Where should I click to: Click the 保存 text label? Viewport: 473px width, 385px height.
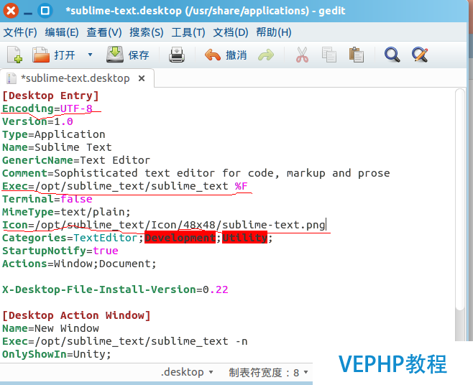139,55
